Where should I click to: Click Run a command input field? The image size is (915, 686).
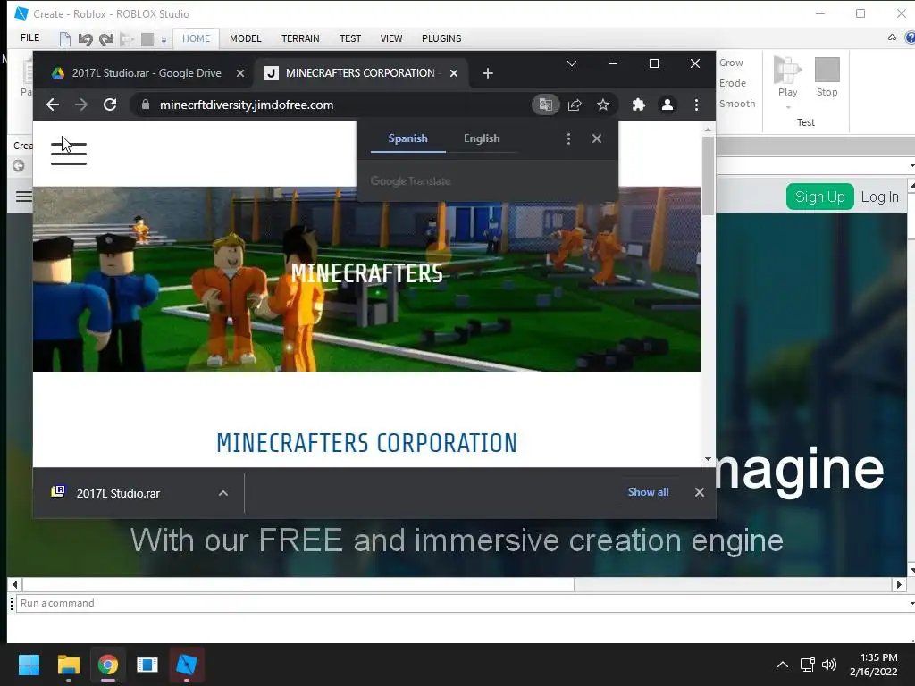(x=461, y=603)
